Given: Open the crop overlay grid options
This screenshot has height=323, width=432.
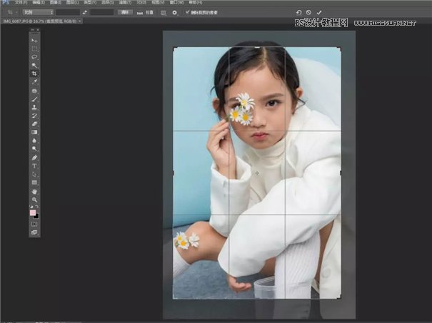Looking at the screenshot, I should (x=164, y=12).
